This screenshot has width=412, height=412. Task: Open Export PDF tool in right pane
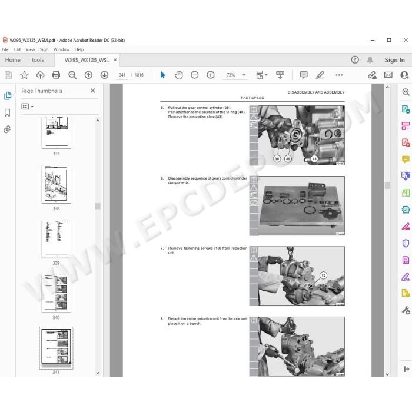click(x=406, y=109)
